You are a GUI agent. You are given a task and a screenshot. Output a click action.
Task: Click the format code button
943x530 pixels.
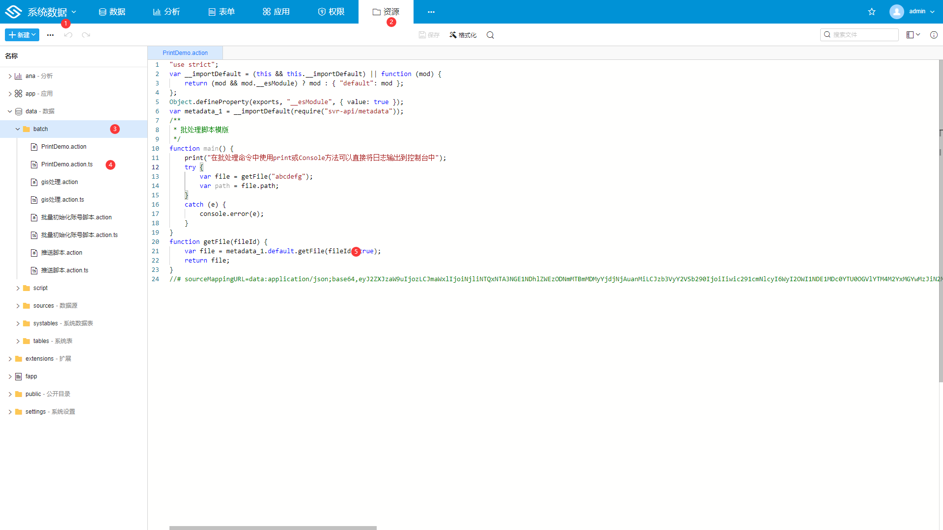(x=463, y=35)
